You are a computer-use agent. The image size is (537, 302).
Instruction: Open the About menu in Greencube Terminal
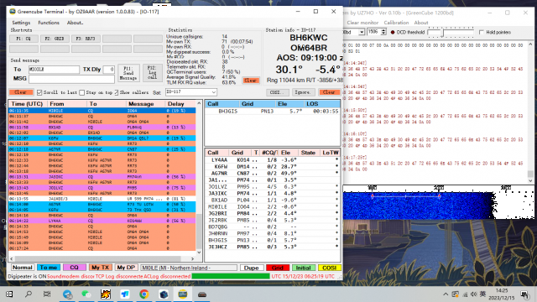click(75, 23)
